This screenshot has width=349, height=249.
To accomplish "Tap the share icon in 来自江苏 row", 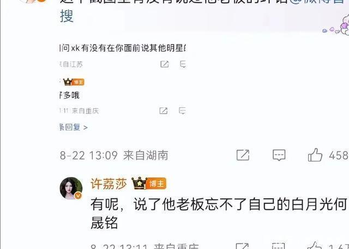I will pyautogui.click(x=165, y=64).
